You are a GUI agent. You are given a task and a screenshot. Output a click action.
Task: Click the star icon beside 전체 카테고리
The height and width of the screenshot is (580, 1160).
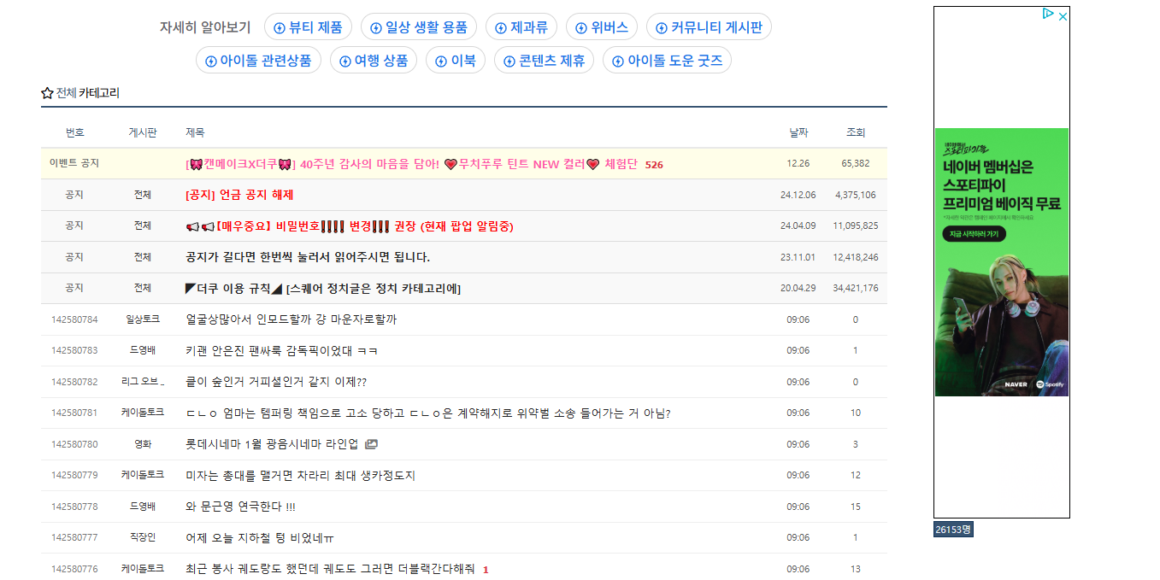(x=47, y=93)
